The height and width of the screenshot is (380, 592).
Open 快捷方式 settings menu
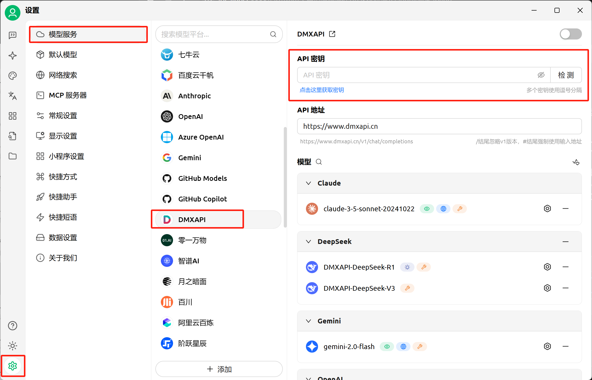88,177
